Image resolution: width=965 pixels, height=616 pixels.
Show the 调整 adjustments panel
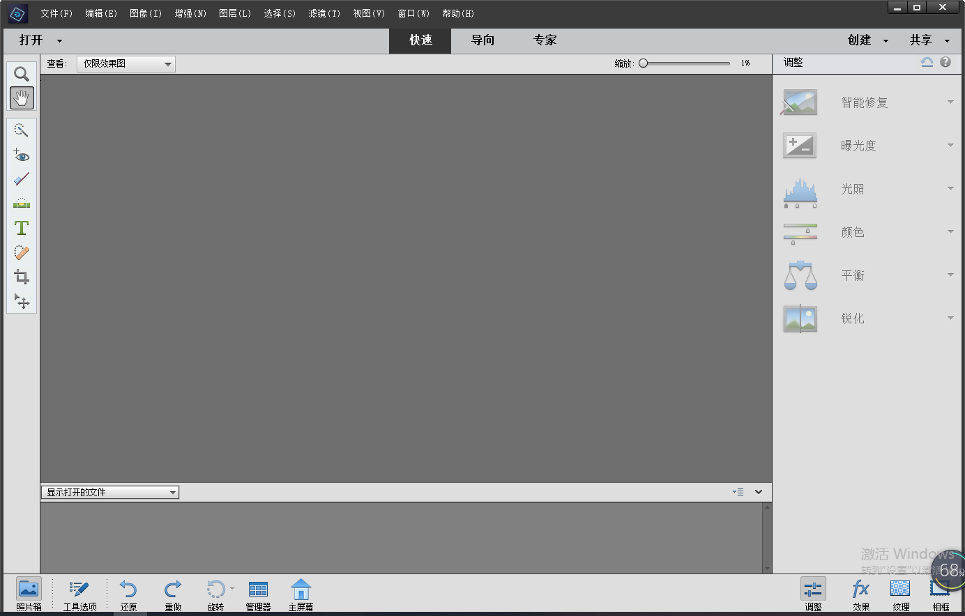pyautogui.click(x=813, y=594)
